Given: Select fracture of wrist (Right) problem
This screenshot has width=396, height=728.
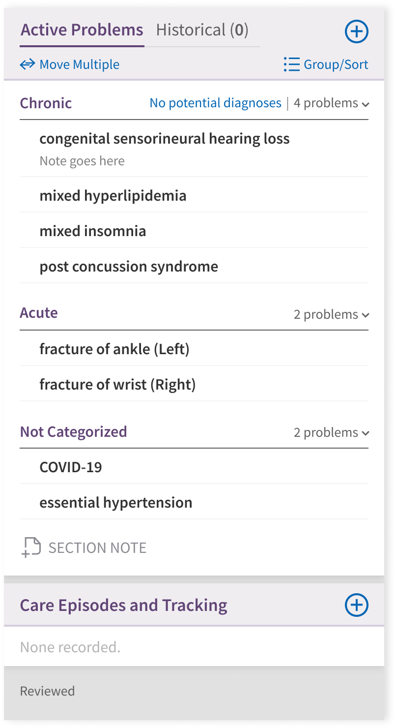Looking at the screenshot, I should point(117,385).
